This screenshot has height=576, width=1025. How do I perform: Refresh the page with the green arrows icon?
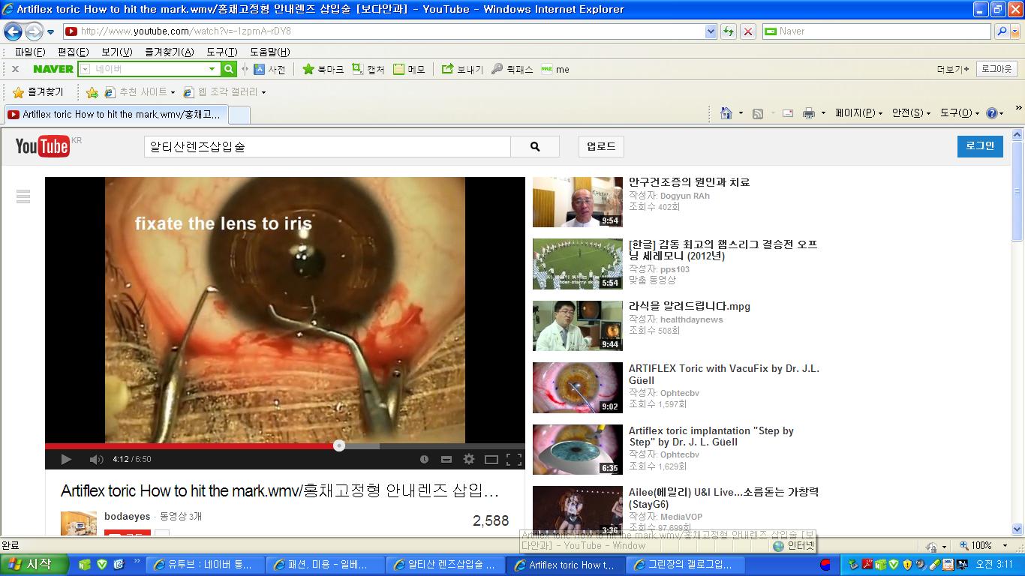tap(728, 31)
